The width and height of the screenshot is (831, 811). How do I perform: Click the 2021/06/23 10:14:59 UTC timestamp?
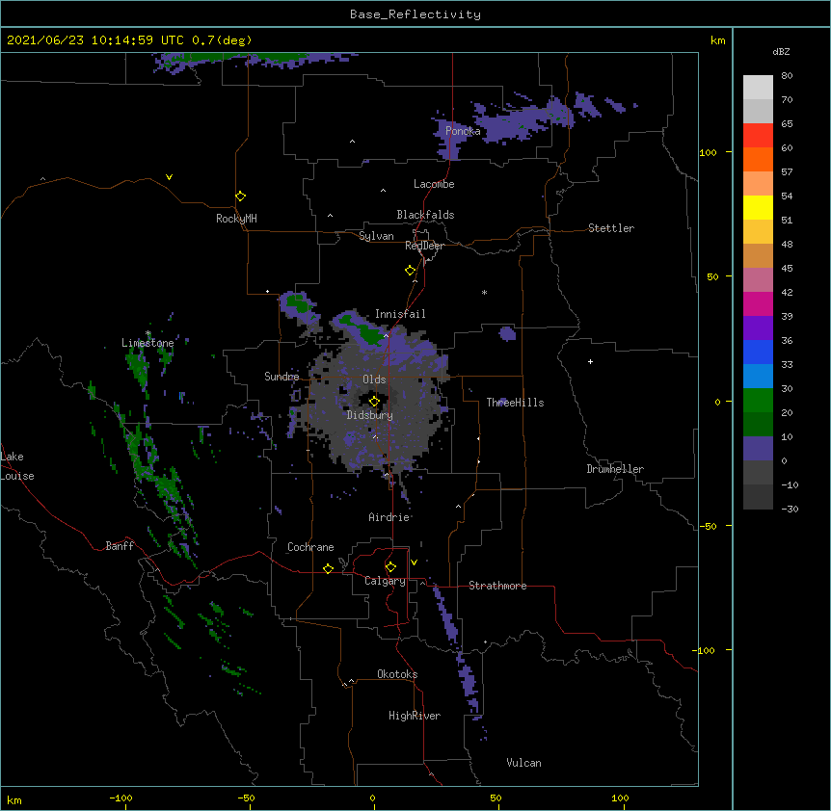(95, 40)
